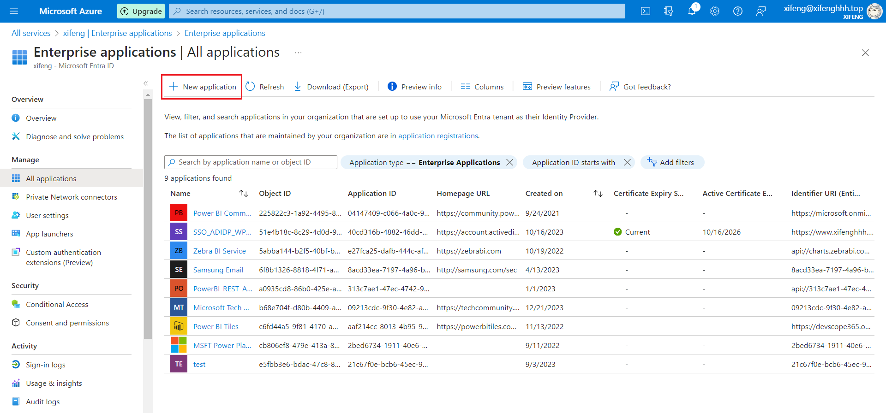Sort by Name column arrows
Viewport: 886px width, 413px height.
tap(244, 194)
